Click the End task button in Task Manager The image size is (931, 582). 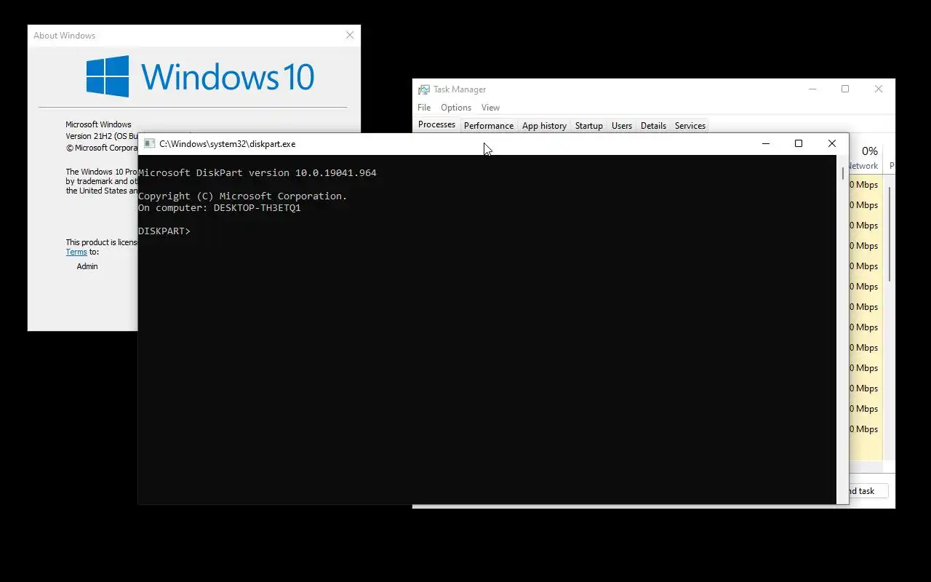[x=868, y=491]
